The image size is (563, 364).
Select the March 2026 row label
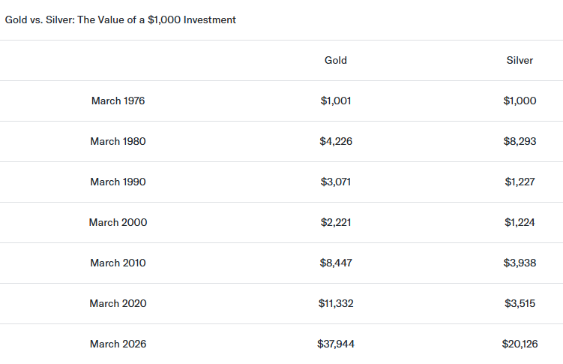click(x=118, y=344)
